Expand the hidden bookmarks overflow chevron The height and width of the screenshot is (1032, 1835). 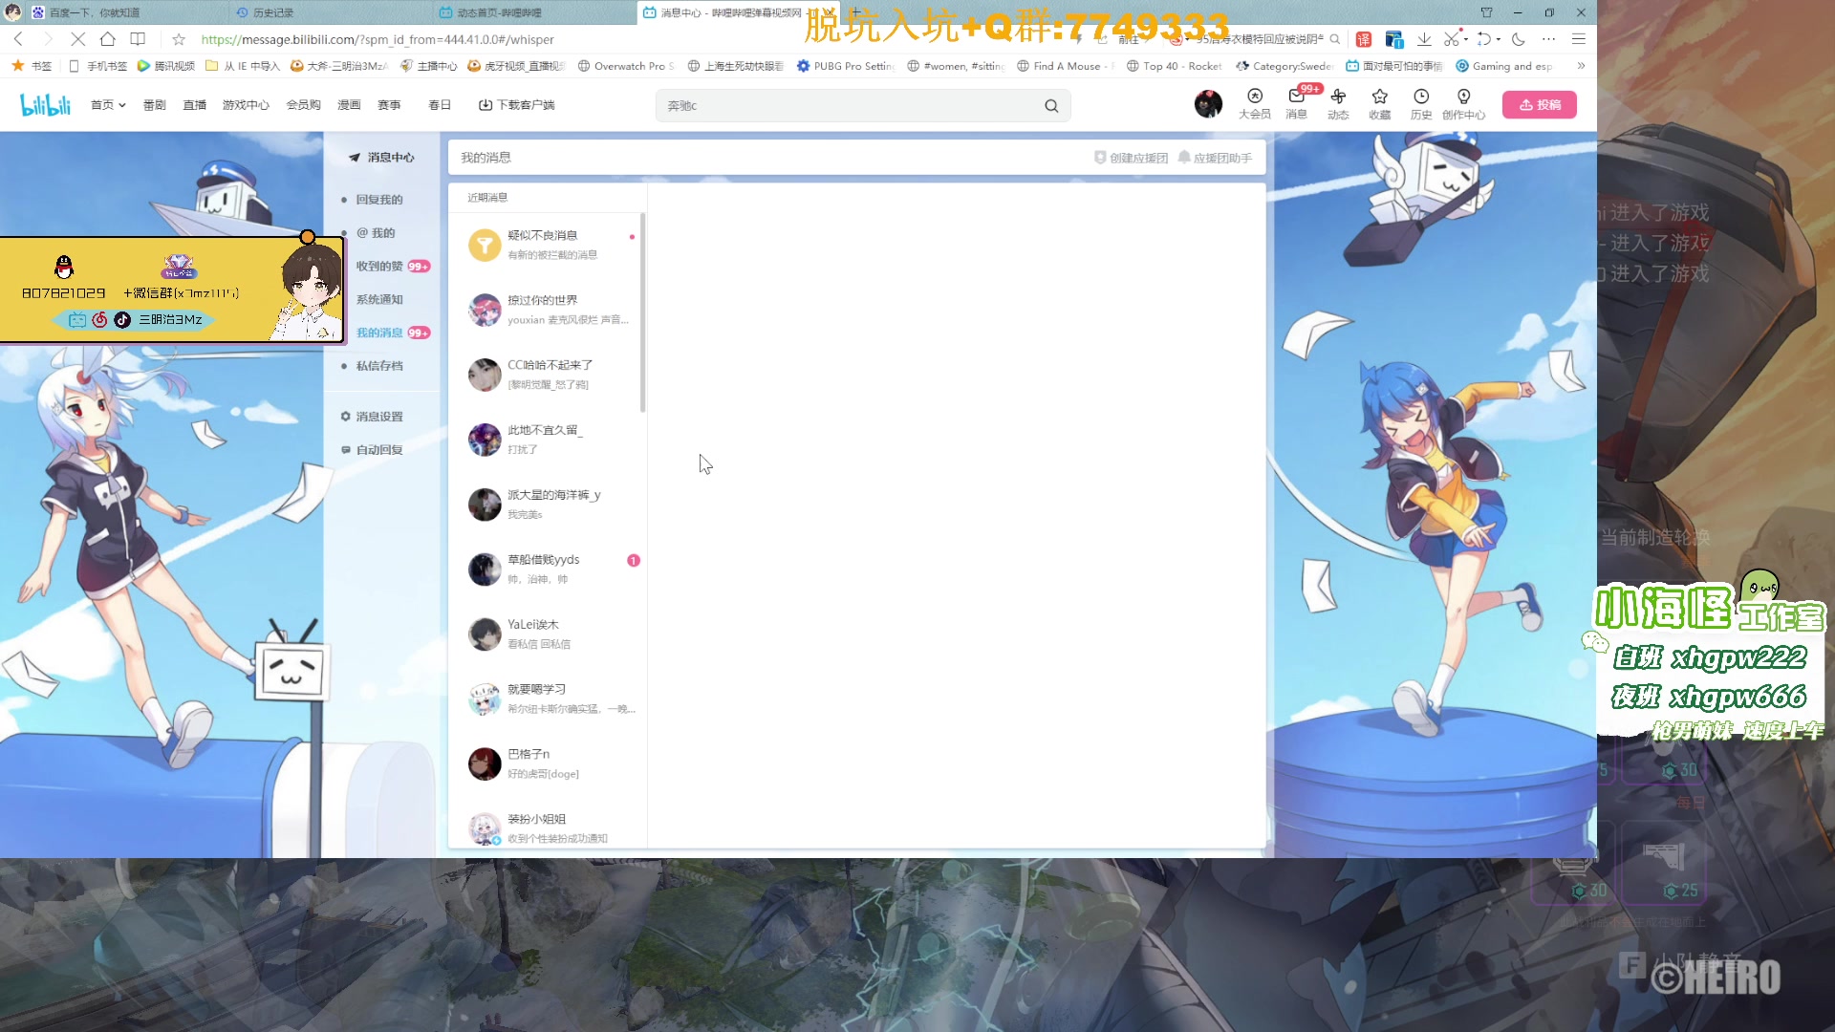[1581, 66]
